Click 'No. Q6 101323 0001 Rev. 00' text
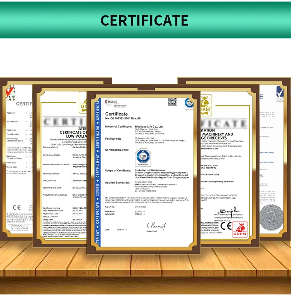This screenshot has height=296, width=291. (x=123, y=118)
